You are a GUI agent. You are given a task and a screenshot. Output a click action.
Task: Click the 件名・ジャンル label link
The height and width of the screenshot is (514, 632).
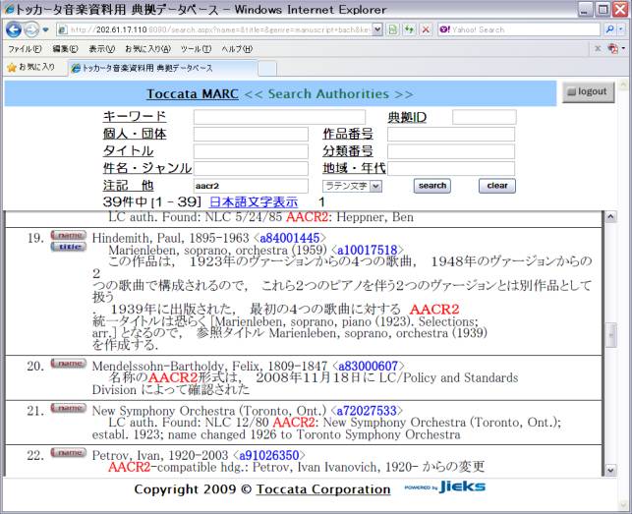click(x=147, y=168)
